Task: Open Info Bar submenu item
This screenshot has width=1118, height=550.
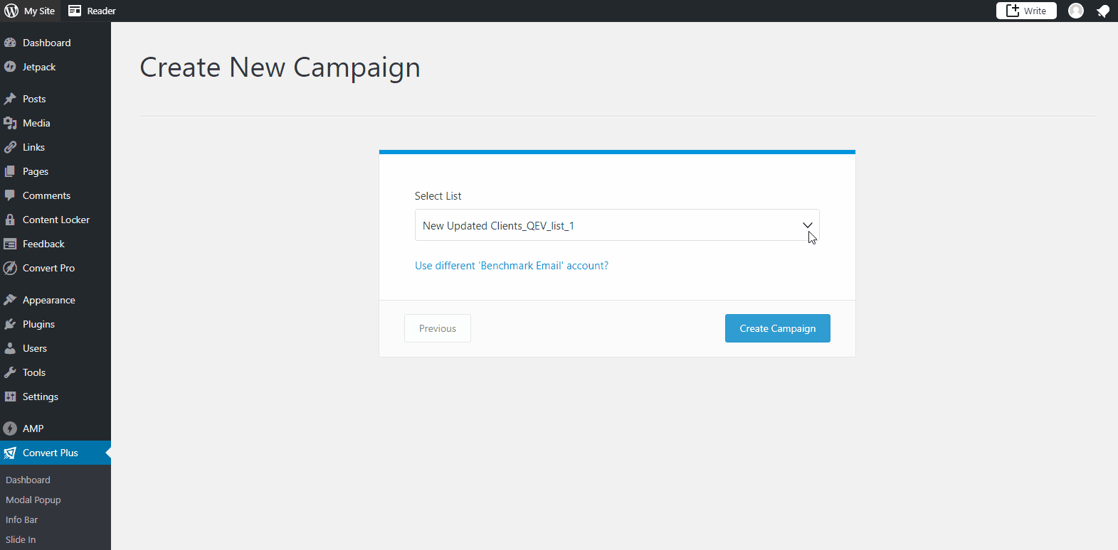Action: 22,519
